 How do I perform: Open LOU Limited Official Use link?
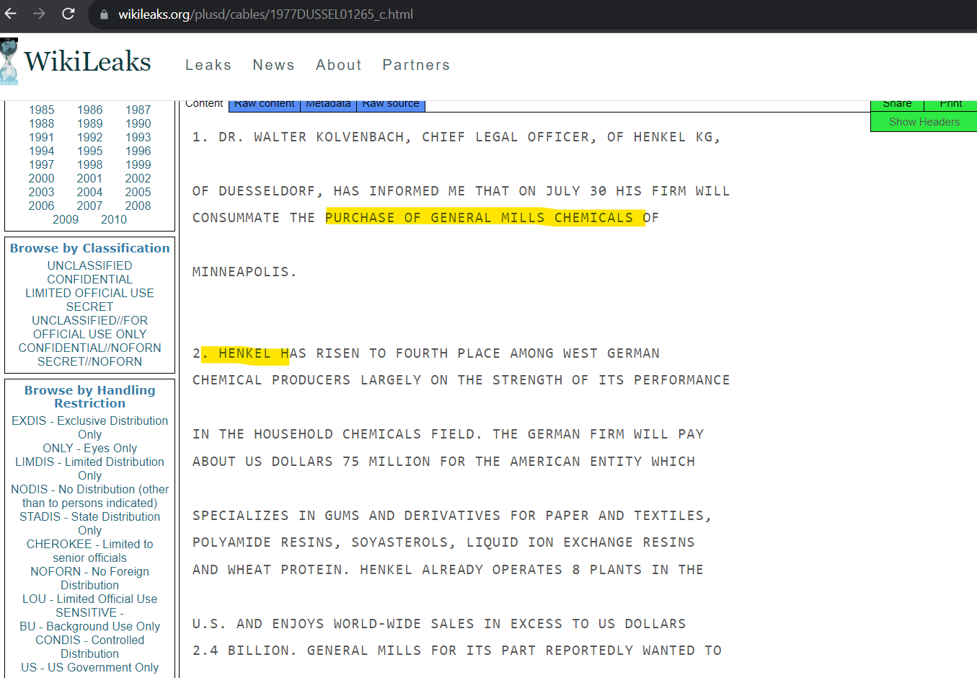[90, 599]
